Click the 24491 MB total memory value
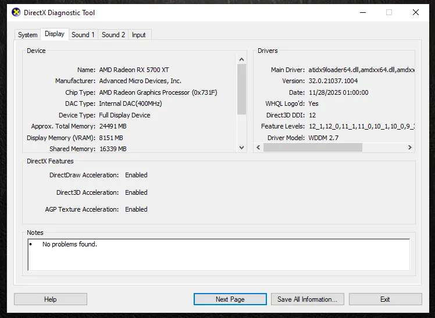Viewport: 435px width, 318px height. 113,126
